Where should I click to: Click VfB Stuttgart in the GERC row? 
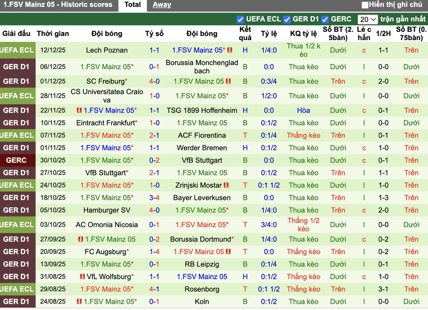tap(202, 160)
